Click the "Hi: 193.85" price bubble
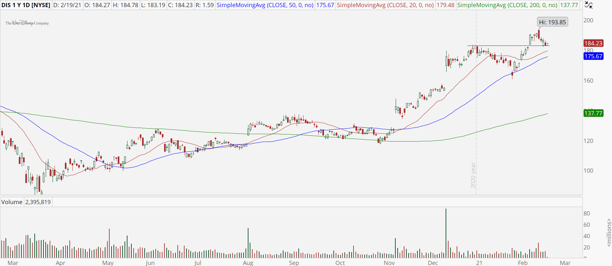This screenshot has height=266, width=612. point(552,22)
